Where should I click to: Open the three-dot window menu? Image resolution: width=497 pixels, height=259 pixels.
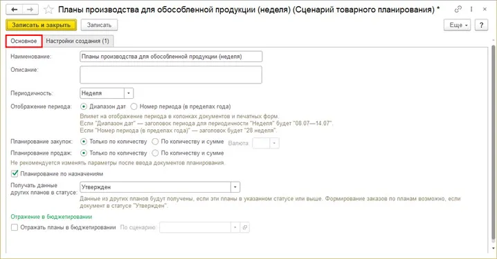[471, 9]
